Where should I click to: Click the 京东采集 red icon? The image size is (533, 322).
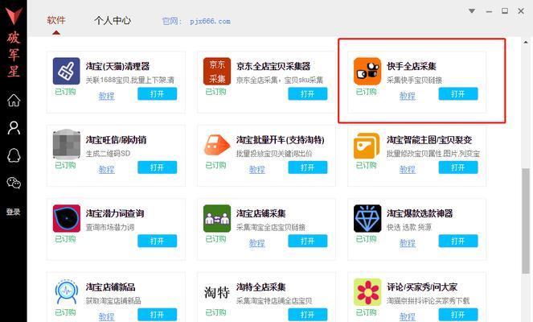tap(217, 71)
